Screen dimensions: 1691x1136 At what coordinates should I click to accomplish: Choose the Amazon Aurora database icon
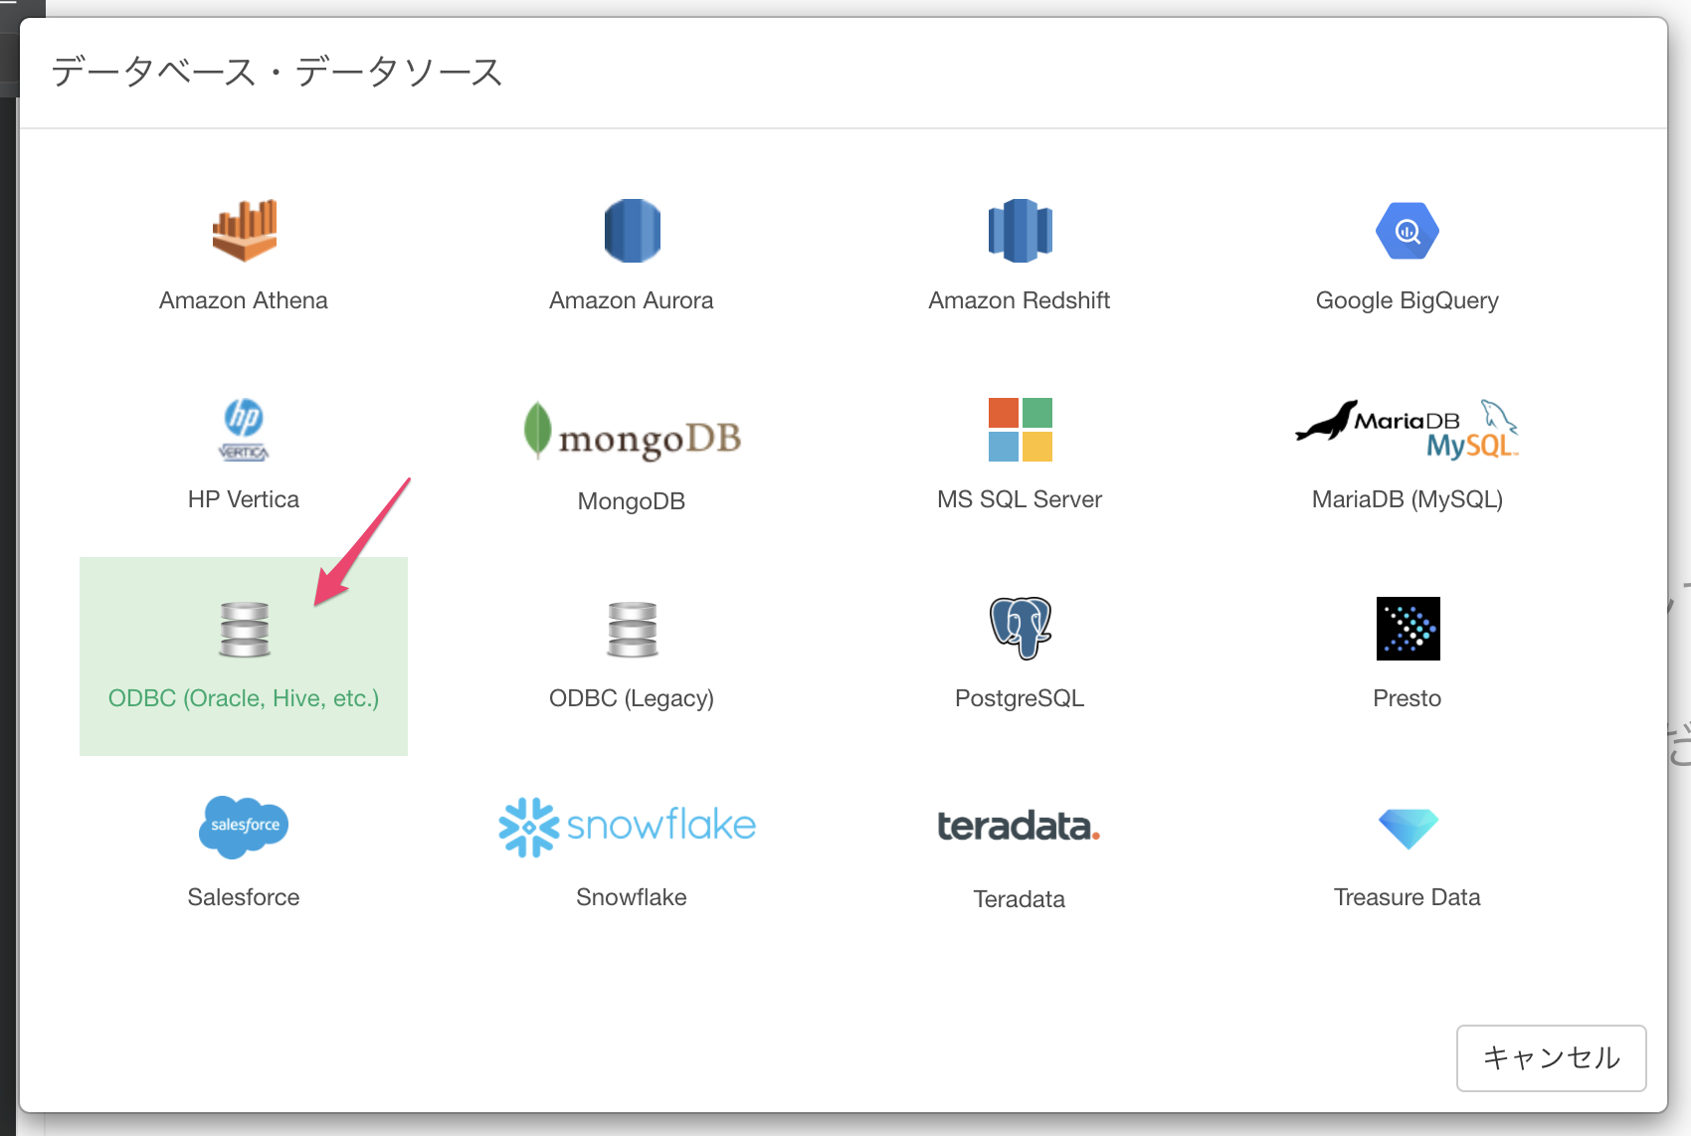click(632, 231)
